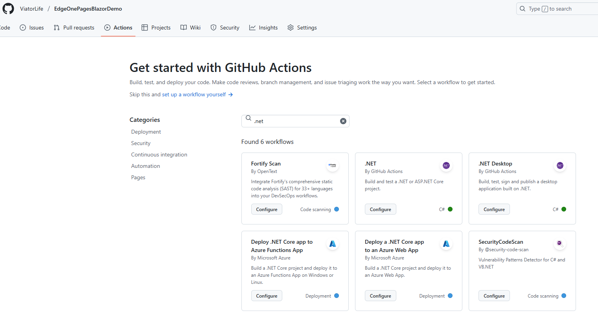Switch to the Projects tab

pos(156,28)
